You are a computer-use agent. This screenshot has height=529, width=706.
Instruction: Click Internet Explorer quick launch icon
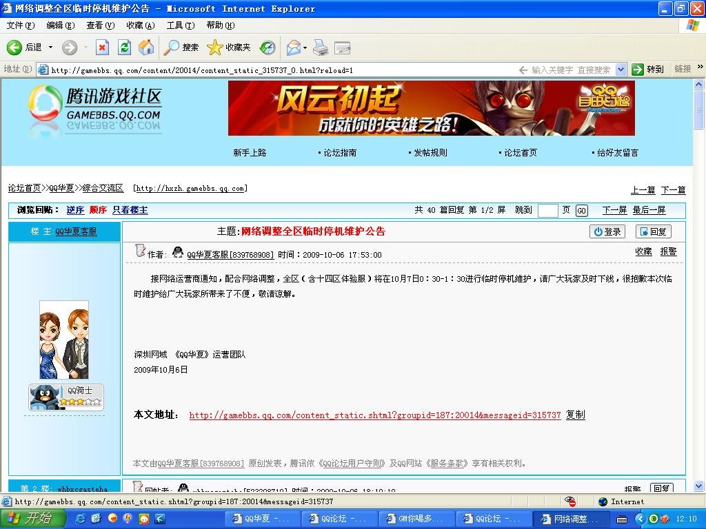tap(81, 519)
